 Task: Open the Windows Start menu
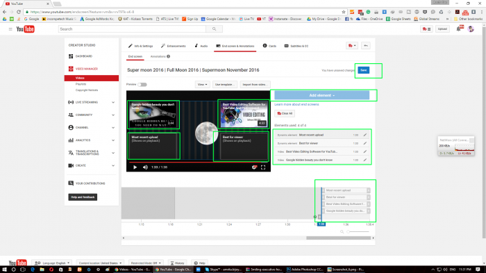[x=4, y=270]
